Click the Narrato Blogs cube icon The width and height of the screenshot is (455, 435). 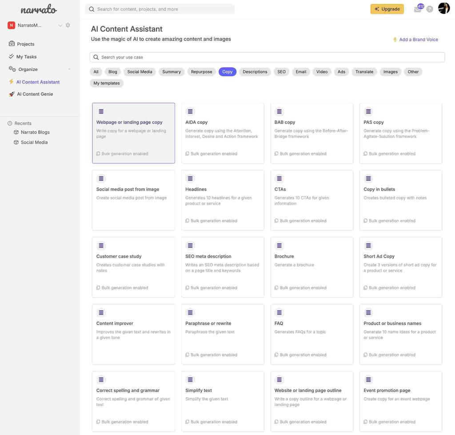click(16, 132)
